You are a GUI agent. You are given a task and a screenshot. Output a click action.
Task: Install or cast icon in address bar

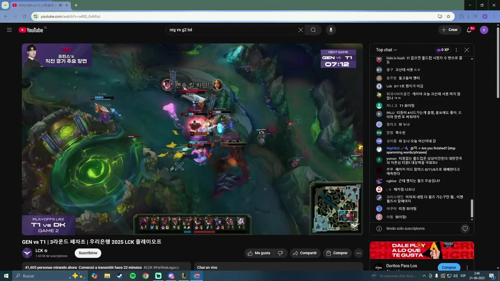coord(440,16)
